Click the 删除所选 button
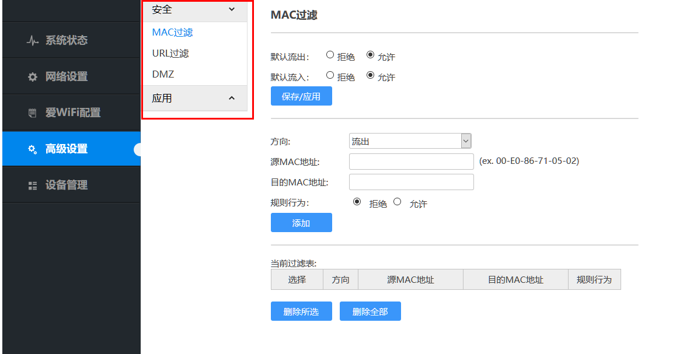Screen dimensions: 690x354 301,311
